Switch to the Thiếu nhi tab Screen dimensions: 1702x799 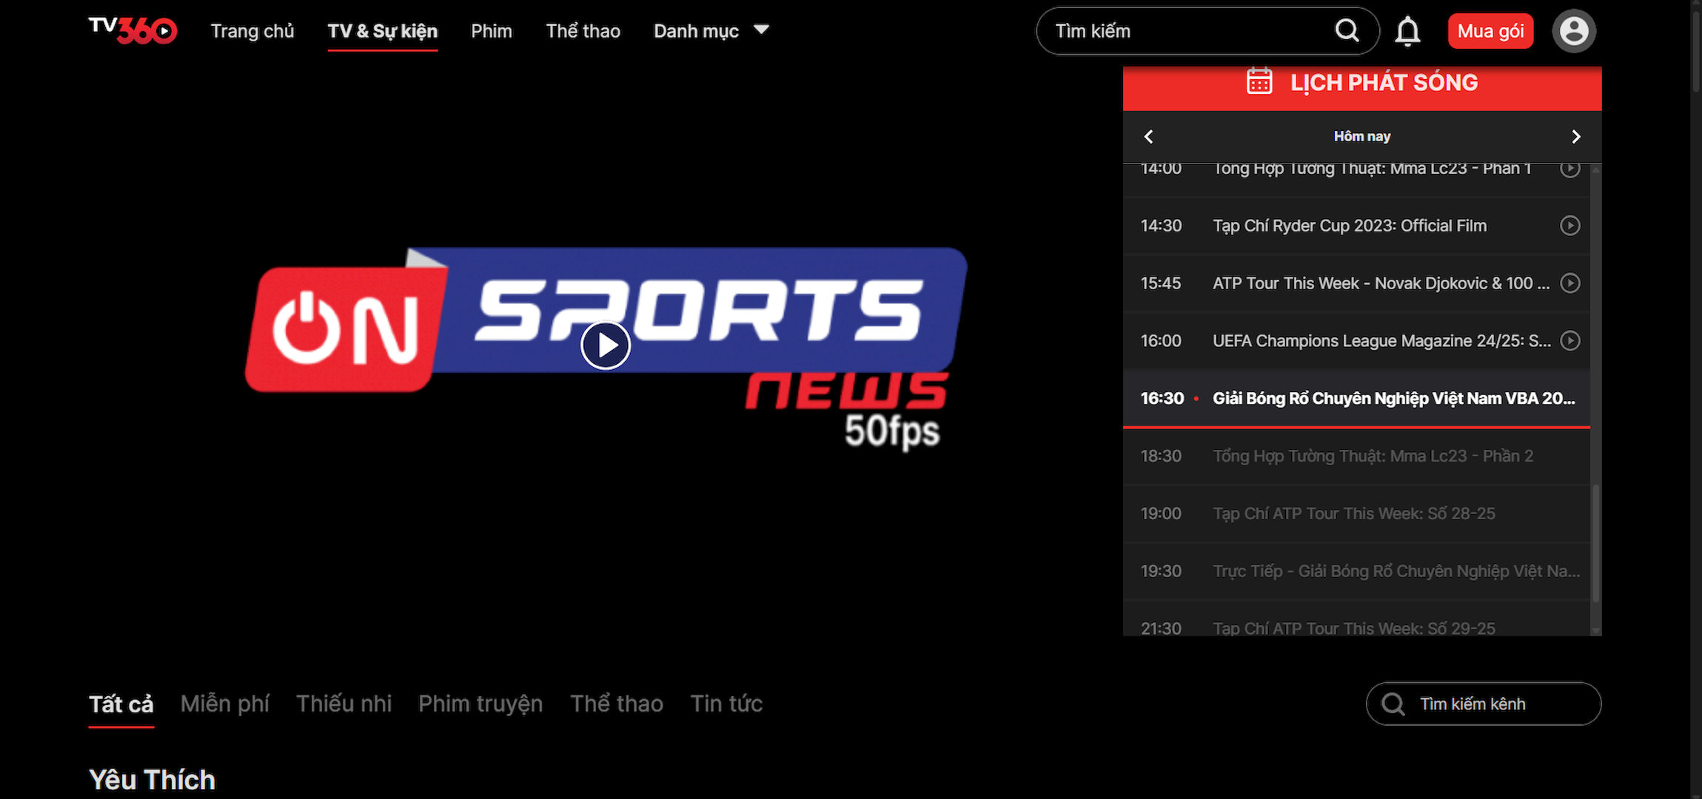(x=344, y=704)
